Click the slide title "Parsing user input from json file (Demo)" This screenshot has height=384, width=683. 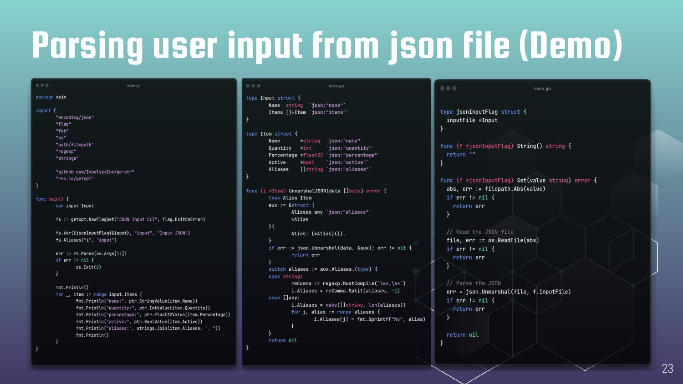coord(327,46)
